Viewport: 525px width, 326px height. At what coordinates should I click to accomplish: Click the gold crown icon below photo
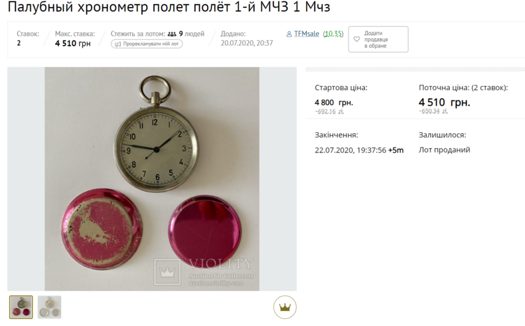point(285,307)
